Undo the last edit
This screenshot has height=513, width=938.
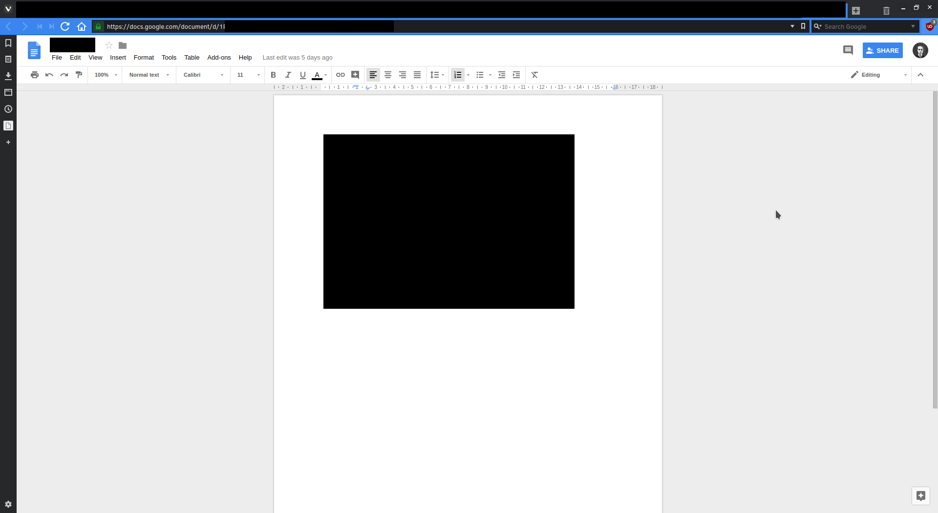click(x=49, y=75)
